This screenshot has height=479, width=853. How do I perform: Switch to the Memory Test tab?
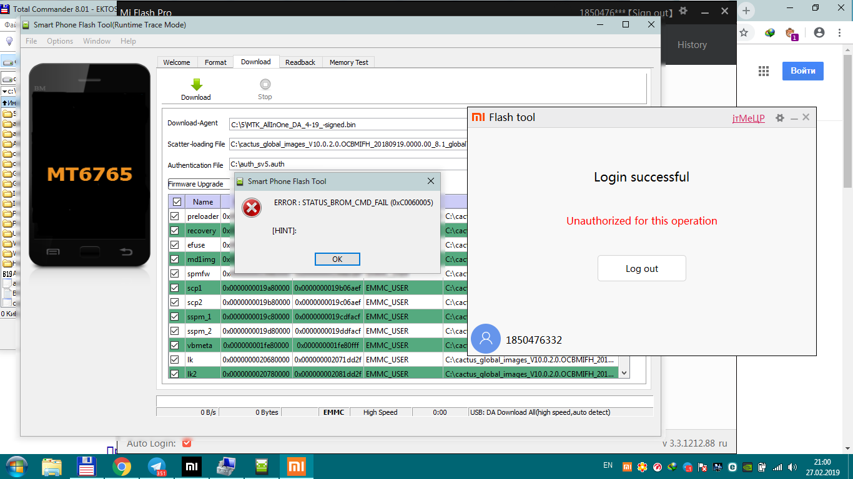(348, 62)
